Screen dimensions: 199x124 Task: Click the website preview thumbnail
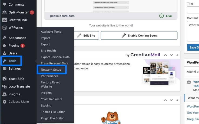click(111, 6)
